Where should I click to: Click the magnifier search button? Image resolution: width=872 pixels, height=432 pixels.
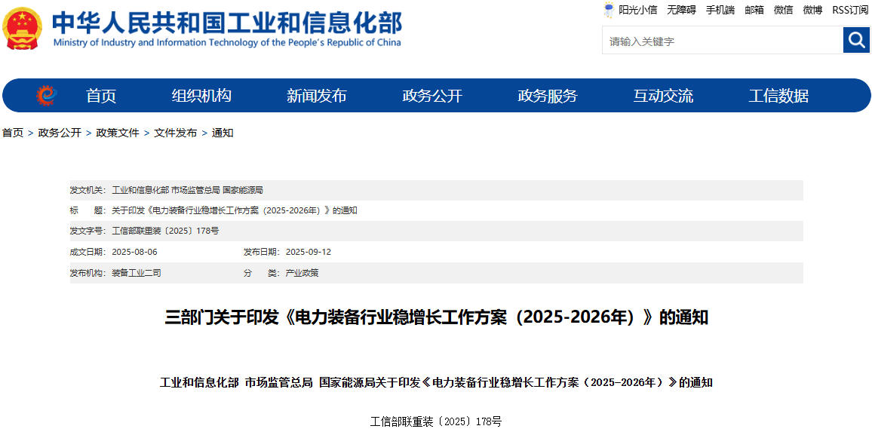856,41
